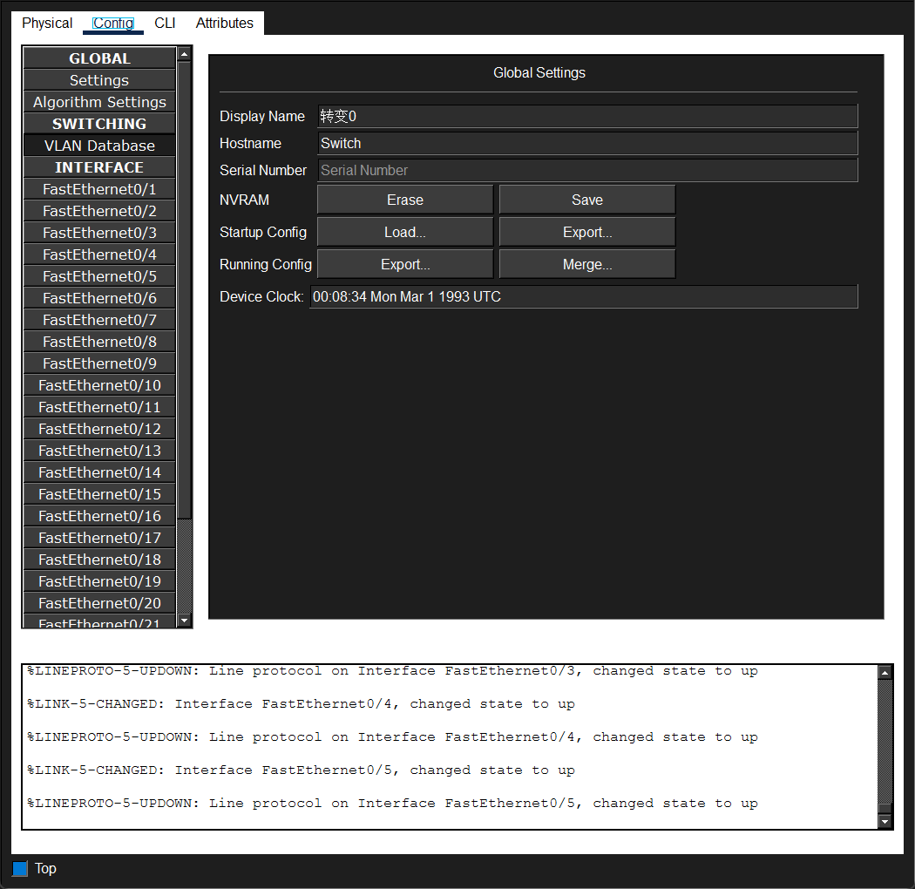This screenshot has width=915, height=889.
Task: Click the Device Clock field
Action: [584, 296]
